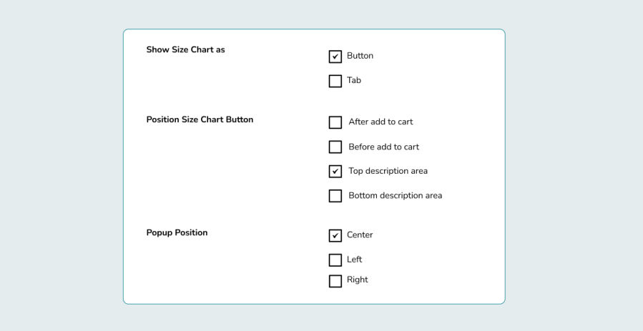Click the 'Show Size Chart as' heading

tap(185, 50)
